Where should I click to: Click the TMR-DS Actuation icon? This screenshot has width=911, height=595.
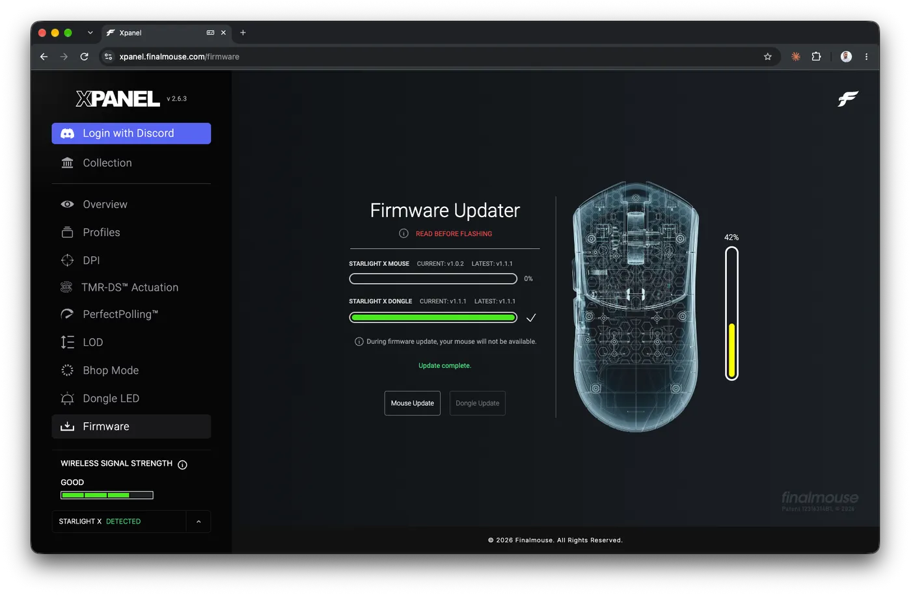[66, 287]
